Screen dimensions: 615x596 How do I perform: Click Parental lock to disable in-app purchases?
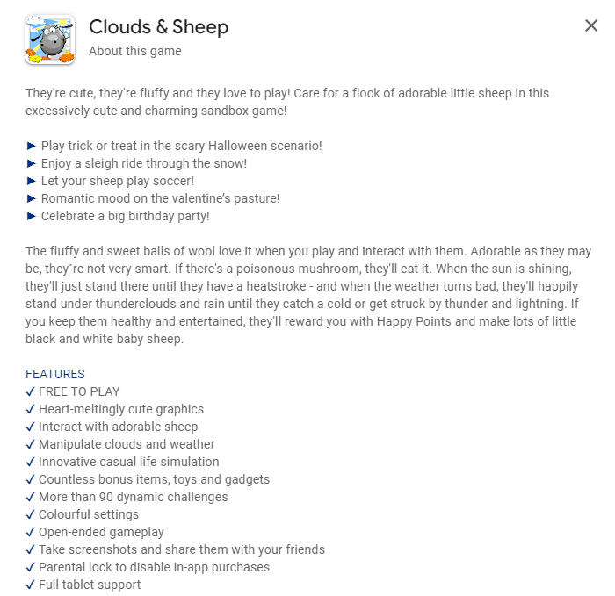click(154, 567)
